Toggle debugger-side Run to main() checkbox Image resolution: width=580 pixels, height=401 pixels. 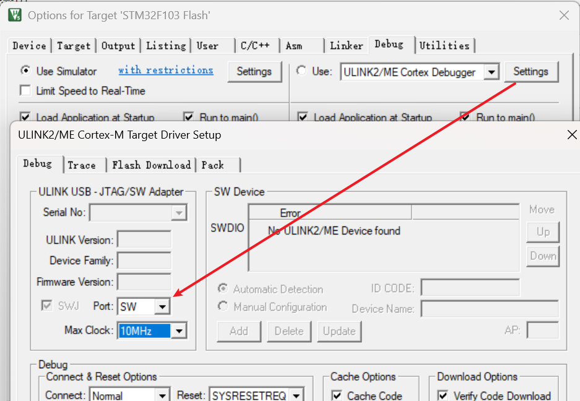pyautogui.click(x=465, y=117)
